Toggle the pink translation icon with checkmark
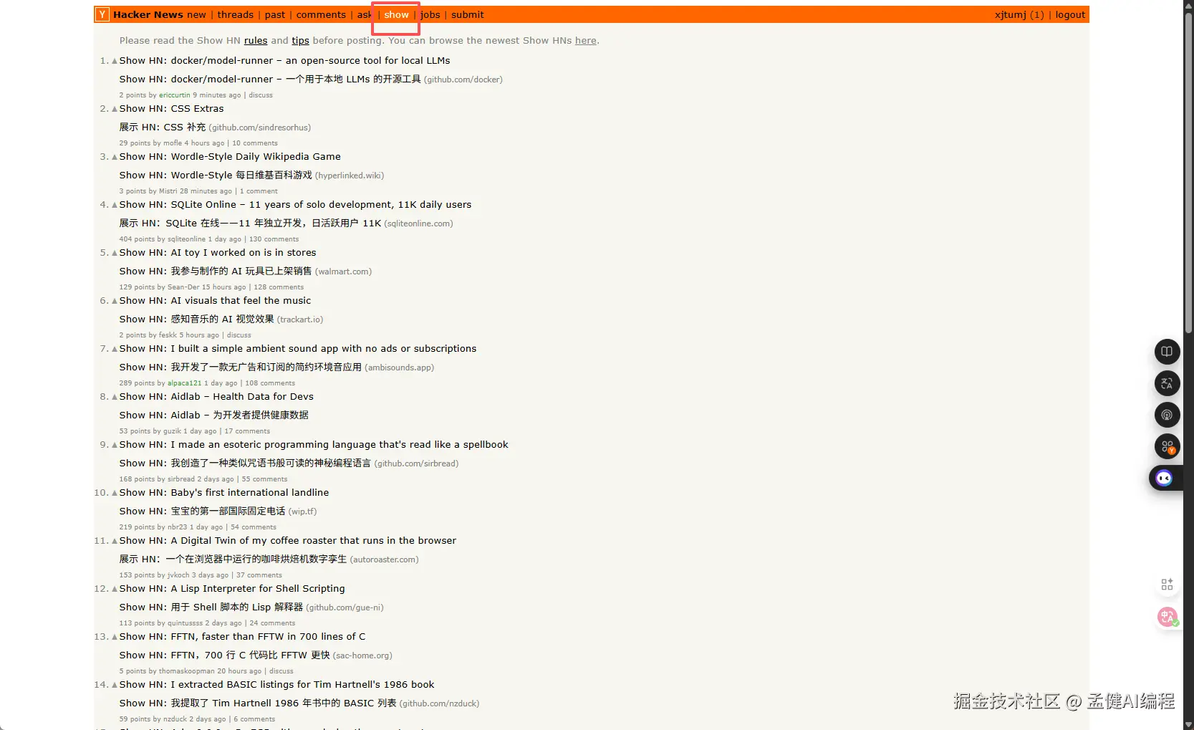The width and height of the screenshot is (1194, 730). 1167,617
